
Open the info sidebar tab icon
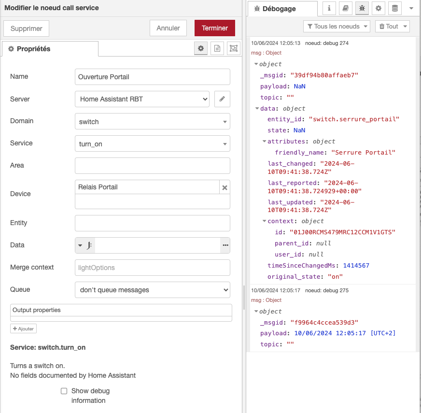pyautogui.click(x=329, y=8)
